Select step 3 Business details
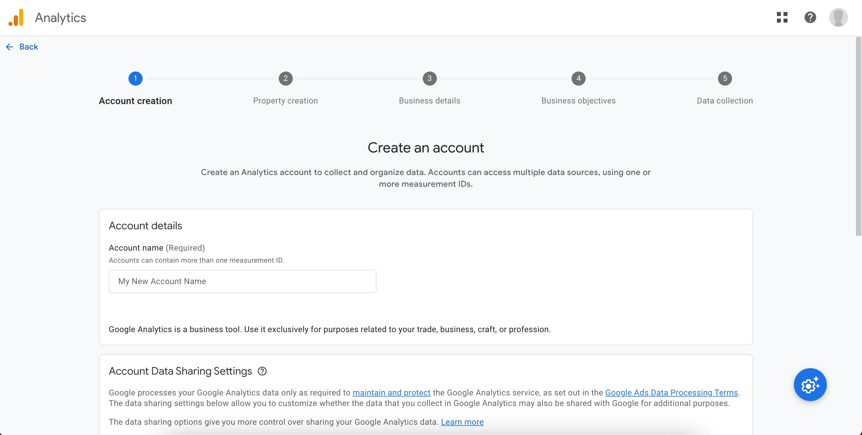 click(429, 79)
